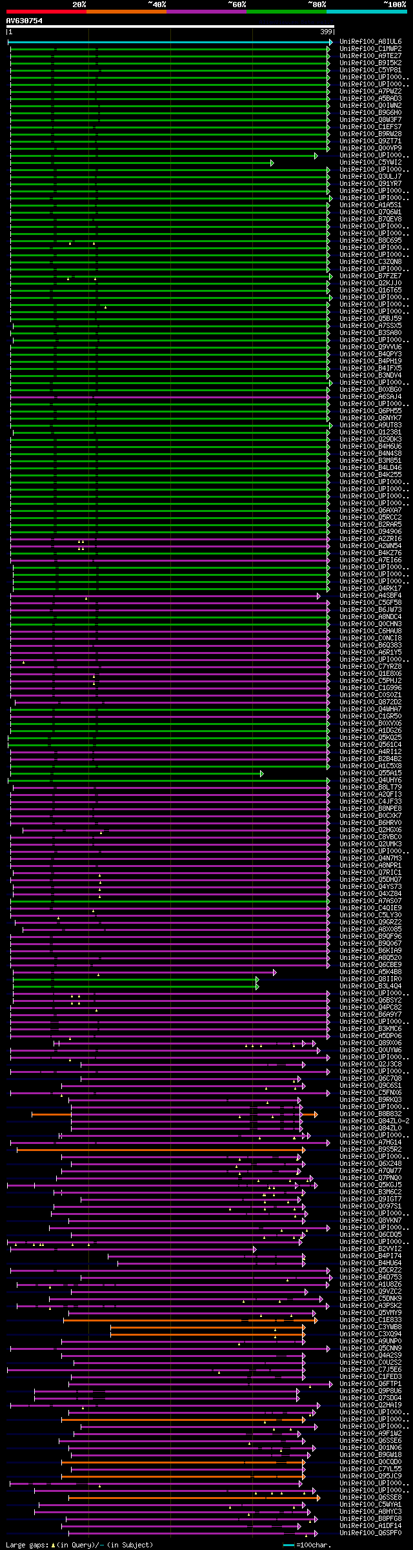
Task: Click arrowhead ending the A5K4B8 alignment bar
Action: (275, 972)
